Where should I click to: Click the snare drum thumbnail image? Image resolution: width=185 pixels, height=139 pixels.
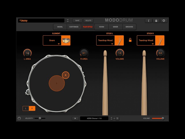tap(66, 41)
